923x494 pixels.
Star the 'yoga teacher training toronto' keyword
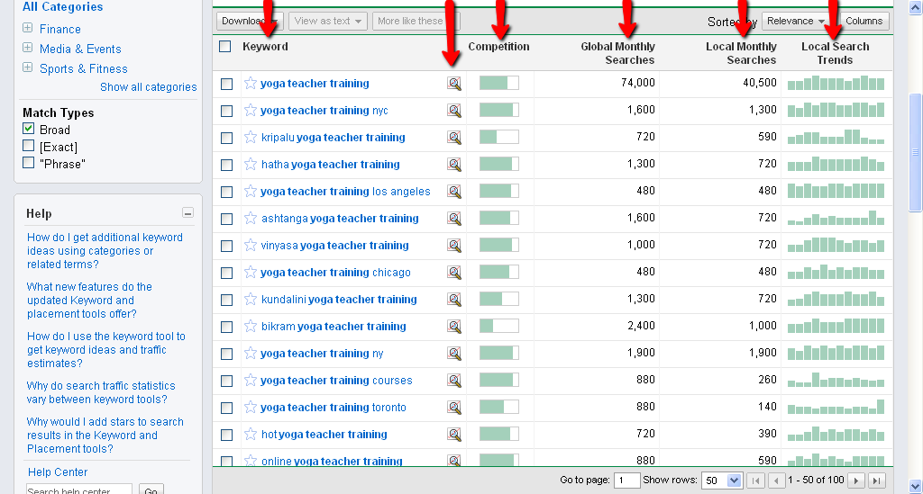[251, 408]
